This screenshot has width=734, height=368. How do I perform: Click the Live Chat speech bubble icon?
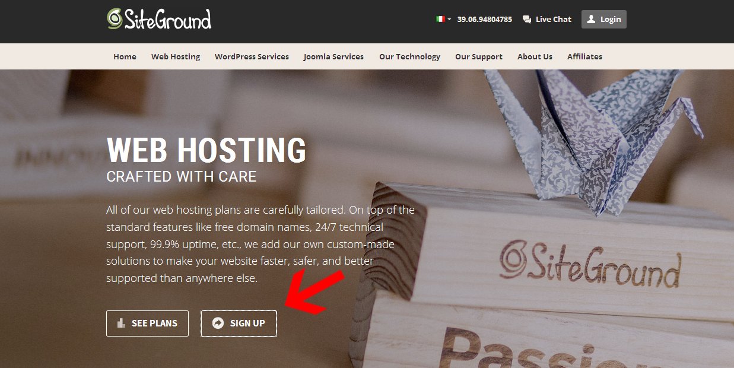coord(526,20)
